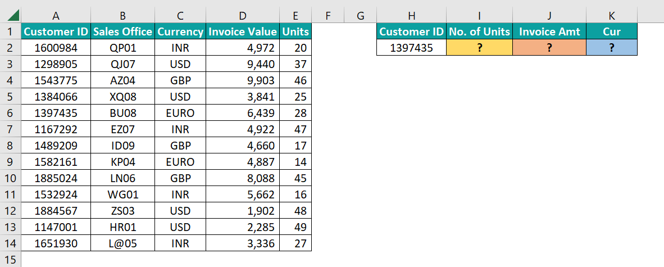Select Sales Office cell QJ07
664x267 pixels.
point(122,64)
